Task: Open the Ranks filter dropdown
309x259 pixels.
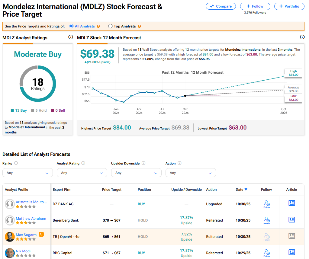Action: pyautogui.click(x=27, y=173)
